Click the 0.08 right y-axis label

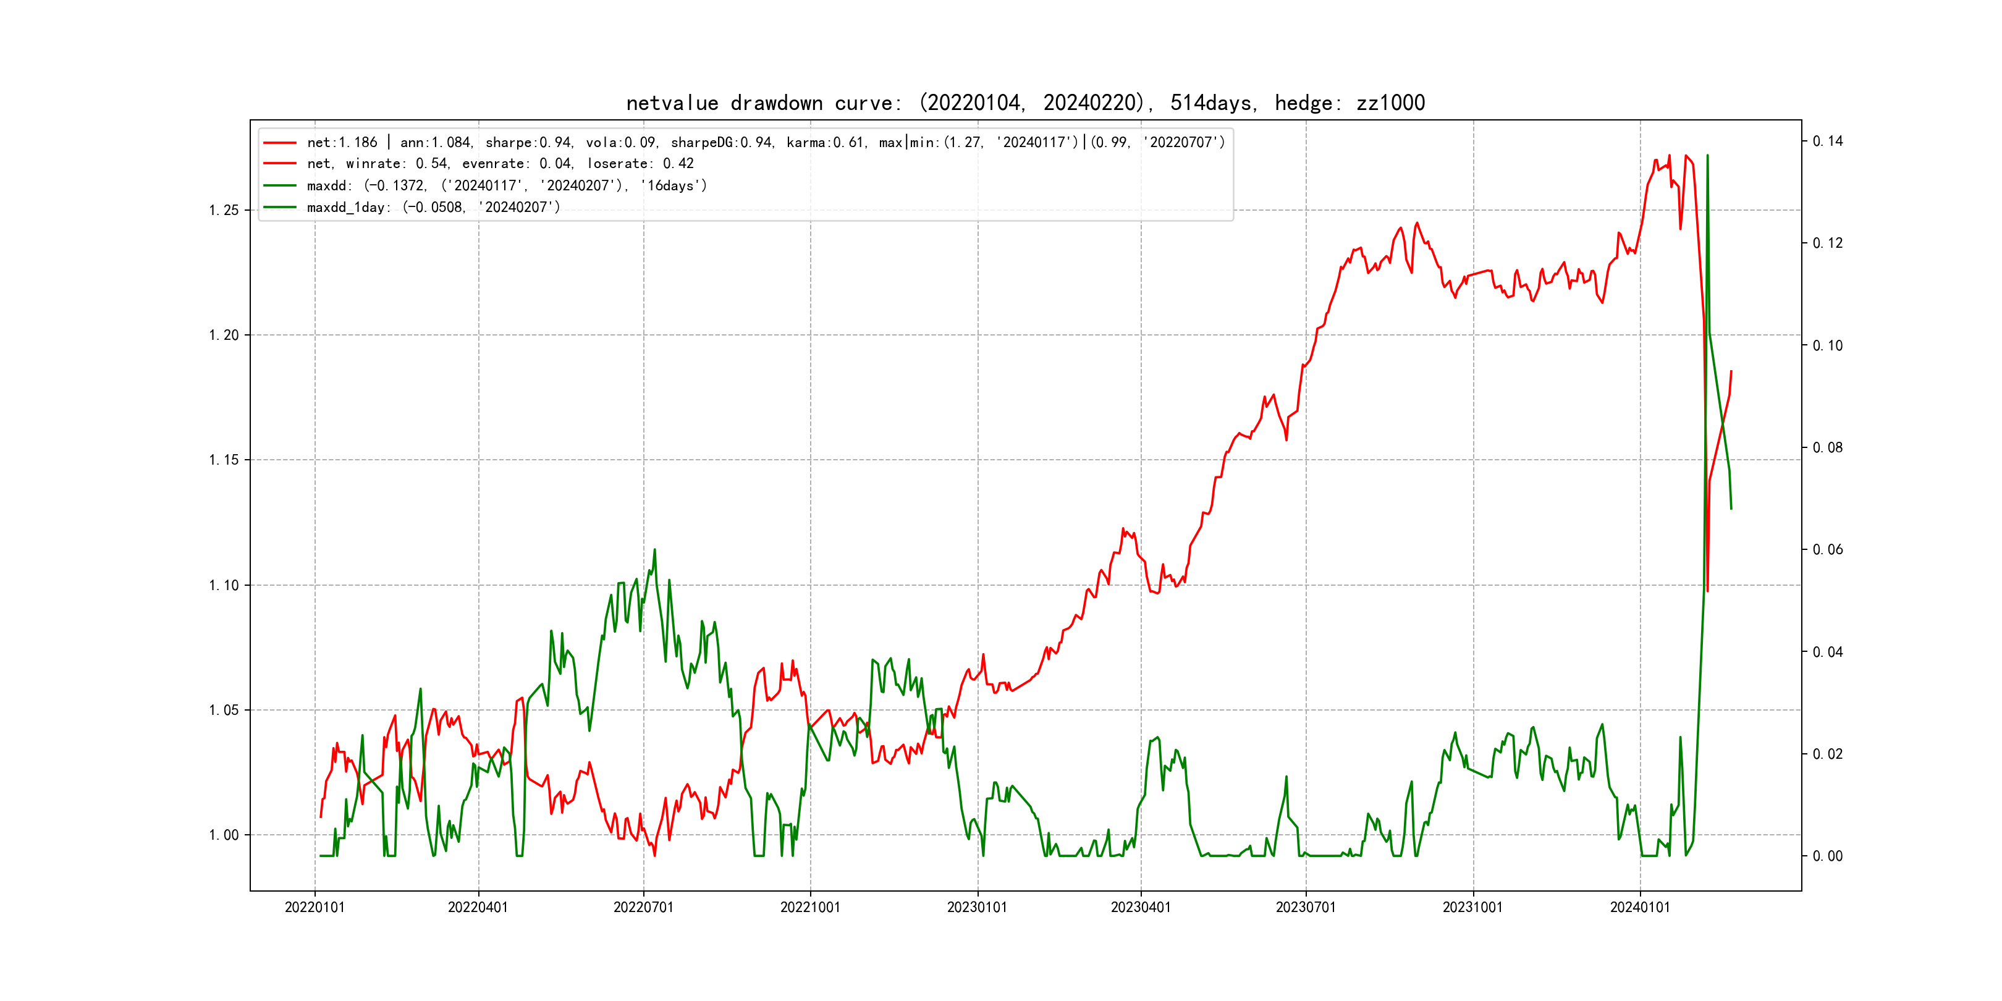coord(1827,447)
